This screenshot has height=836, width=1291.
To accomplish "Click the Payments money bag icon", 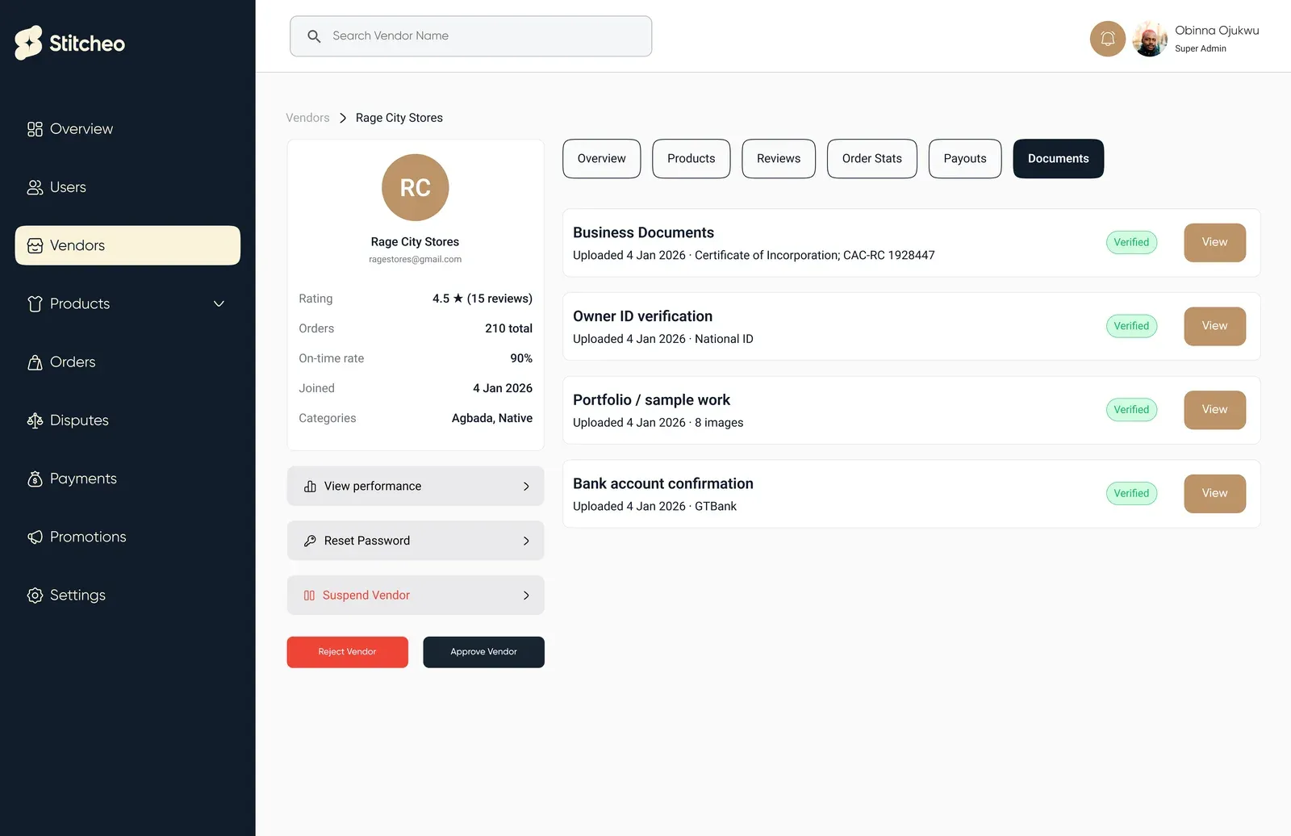I will (x=35, y=479).
